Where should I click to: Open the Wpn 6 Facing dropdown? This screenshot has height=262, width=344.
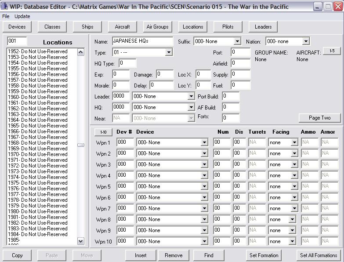tap(294, 197)
